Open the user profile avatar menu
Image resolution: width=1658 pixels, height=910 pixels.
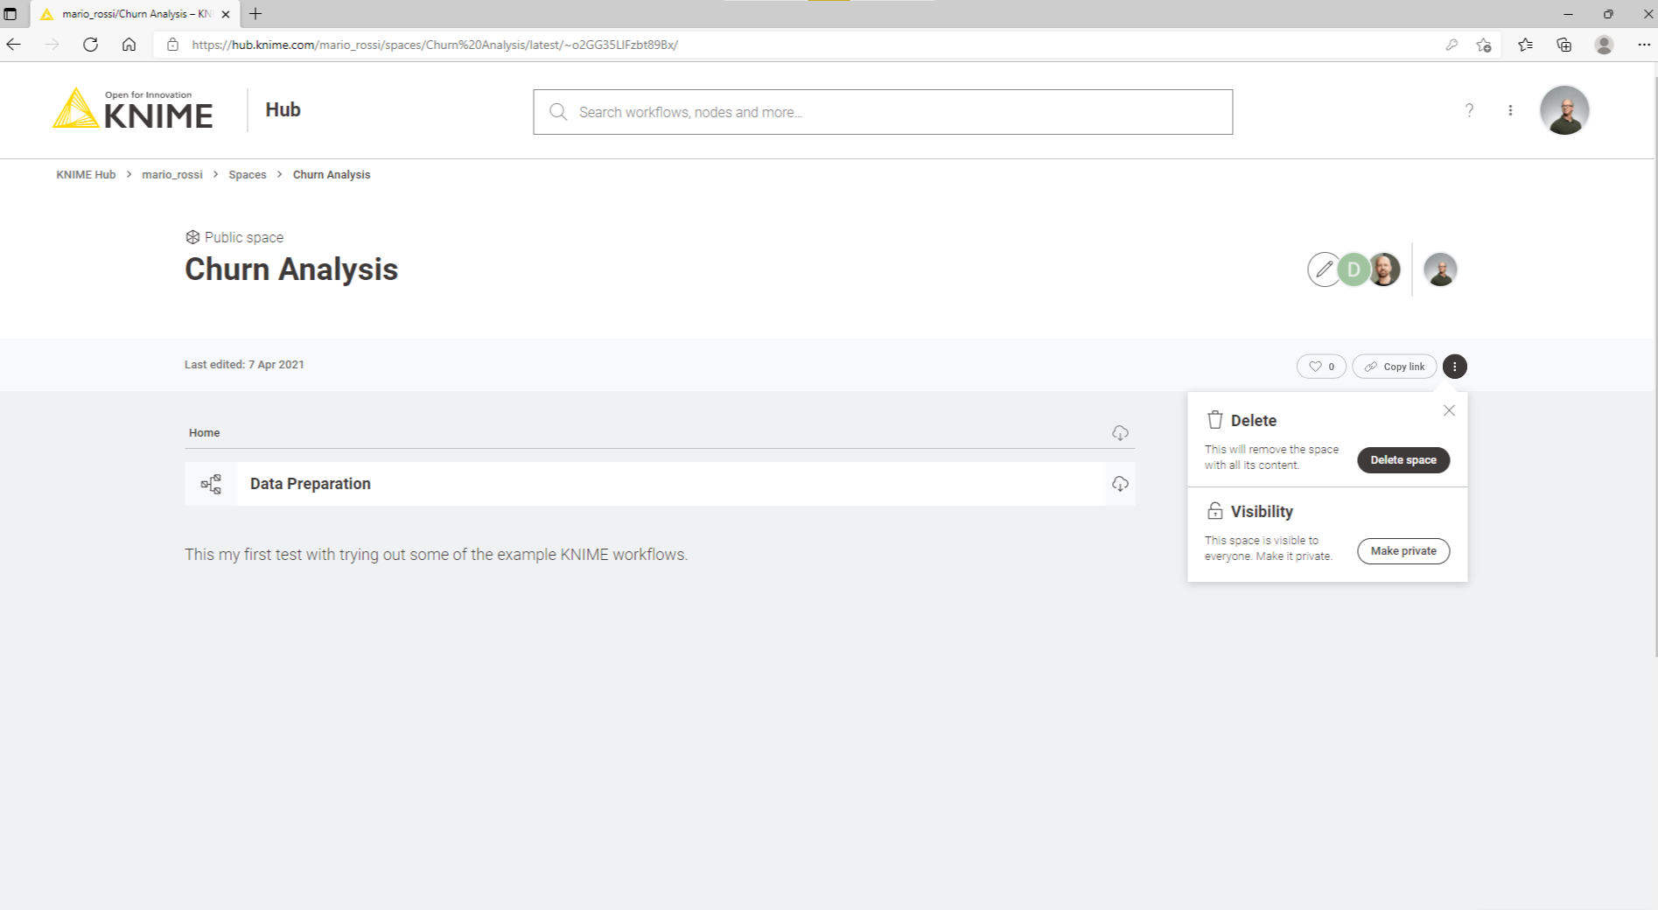(1564, 110)
